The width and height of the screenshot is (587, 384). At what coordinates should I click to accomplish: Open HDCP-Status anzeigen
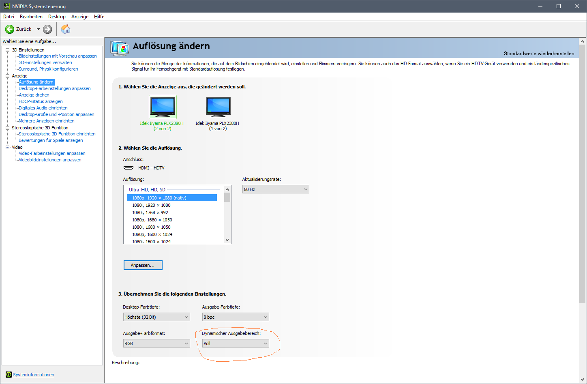41,101
